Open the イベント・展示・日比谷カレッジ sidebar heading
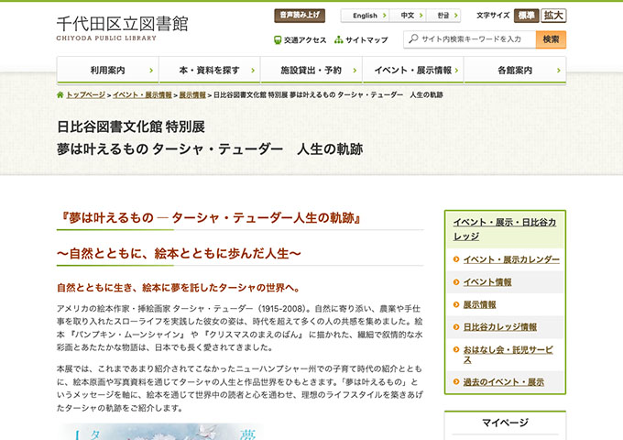The image size is (623, 440). [x=505, y=229]
